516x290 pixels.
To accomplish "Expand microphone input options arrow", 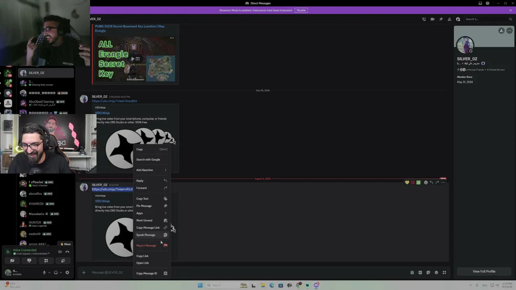I will tap(49, 273).
